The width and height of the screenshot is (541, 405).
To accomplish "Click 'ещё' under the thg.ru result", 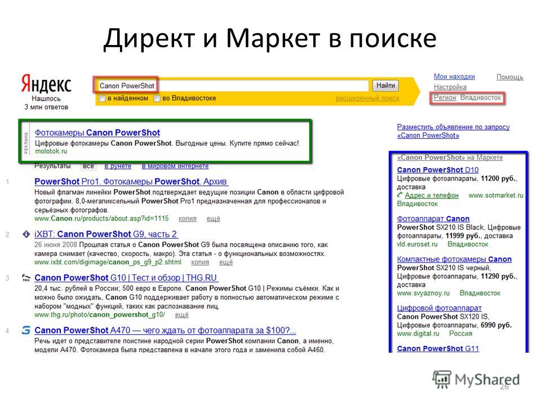I will (182, 315).
